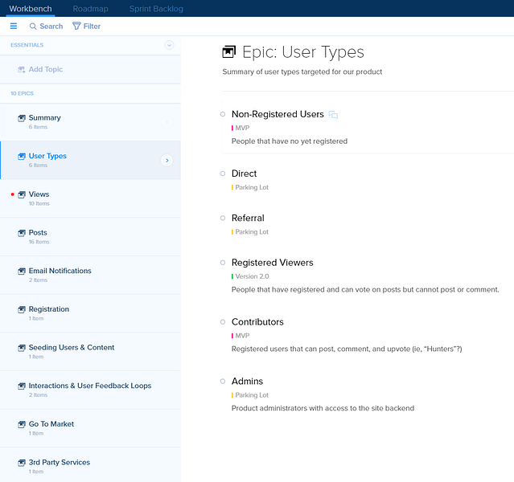Viewport: 514px width, 482px height.
Task: Click the User Types epic icon
Action: (x=22, y=156)
